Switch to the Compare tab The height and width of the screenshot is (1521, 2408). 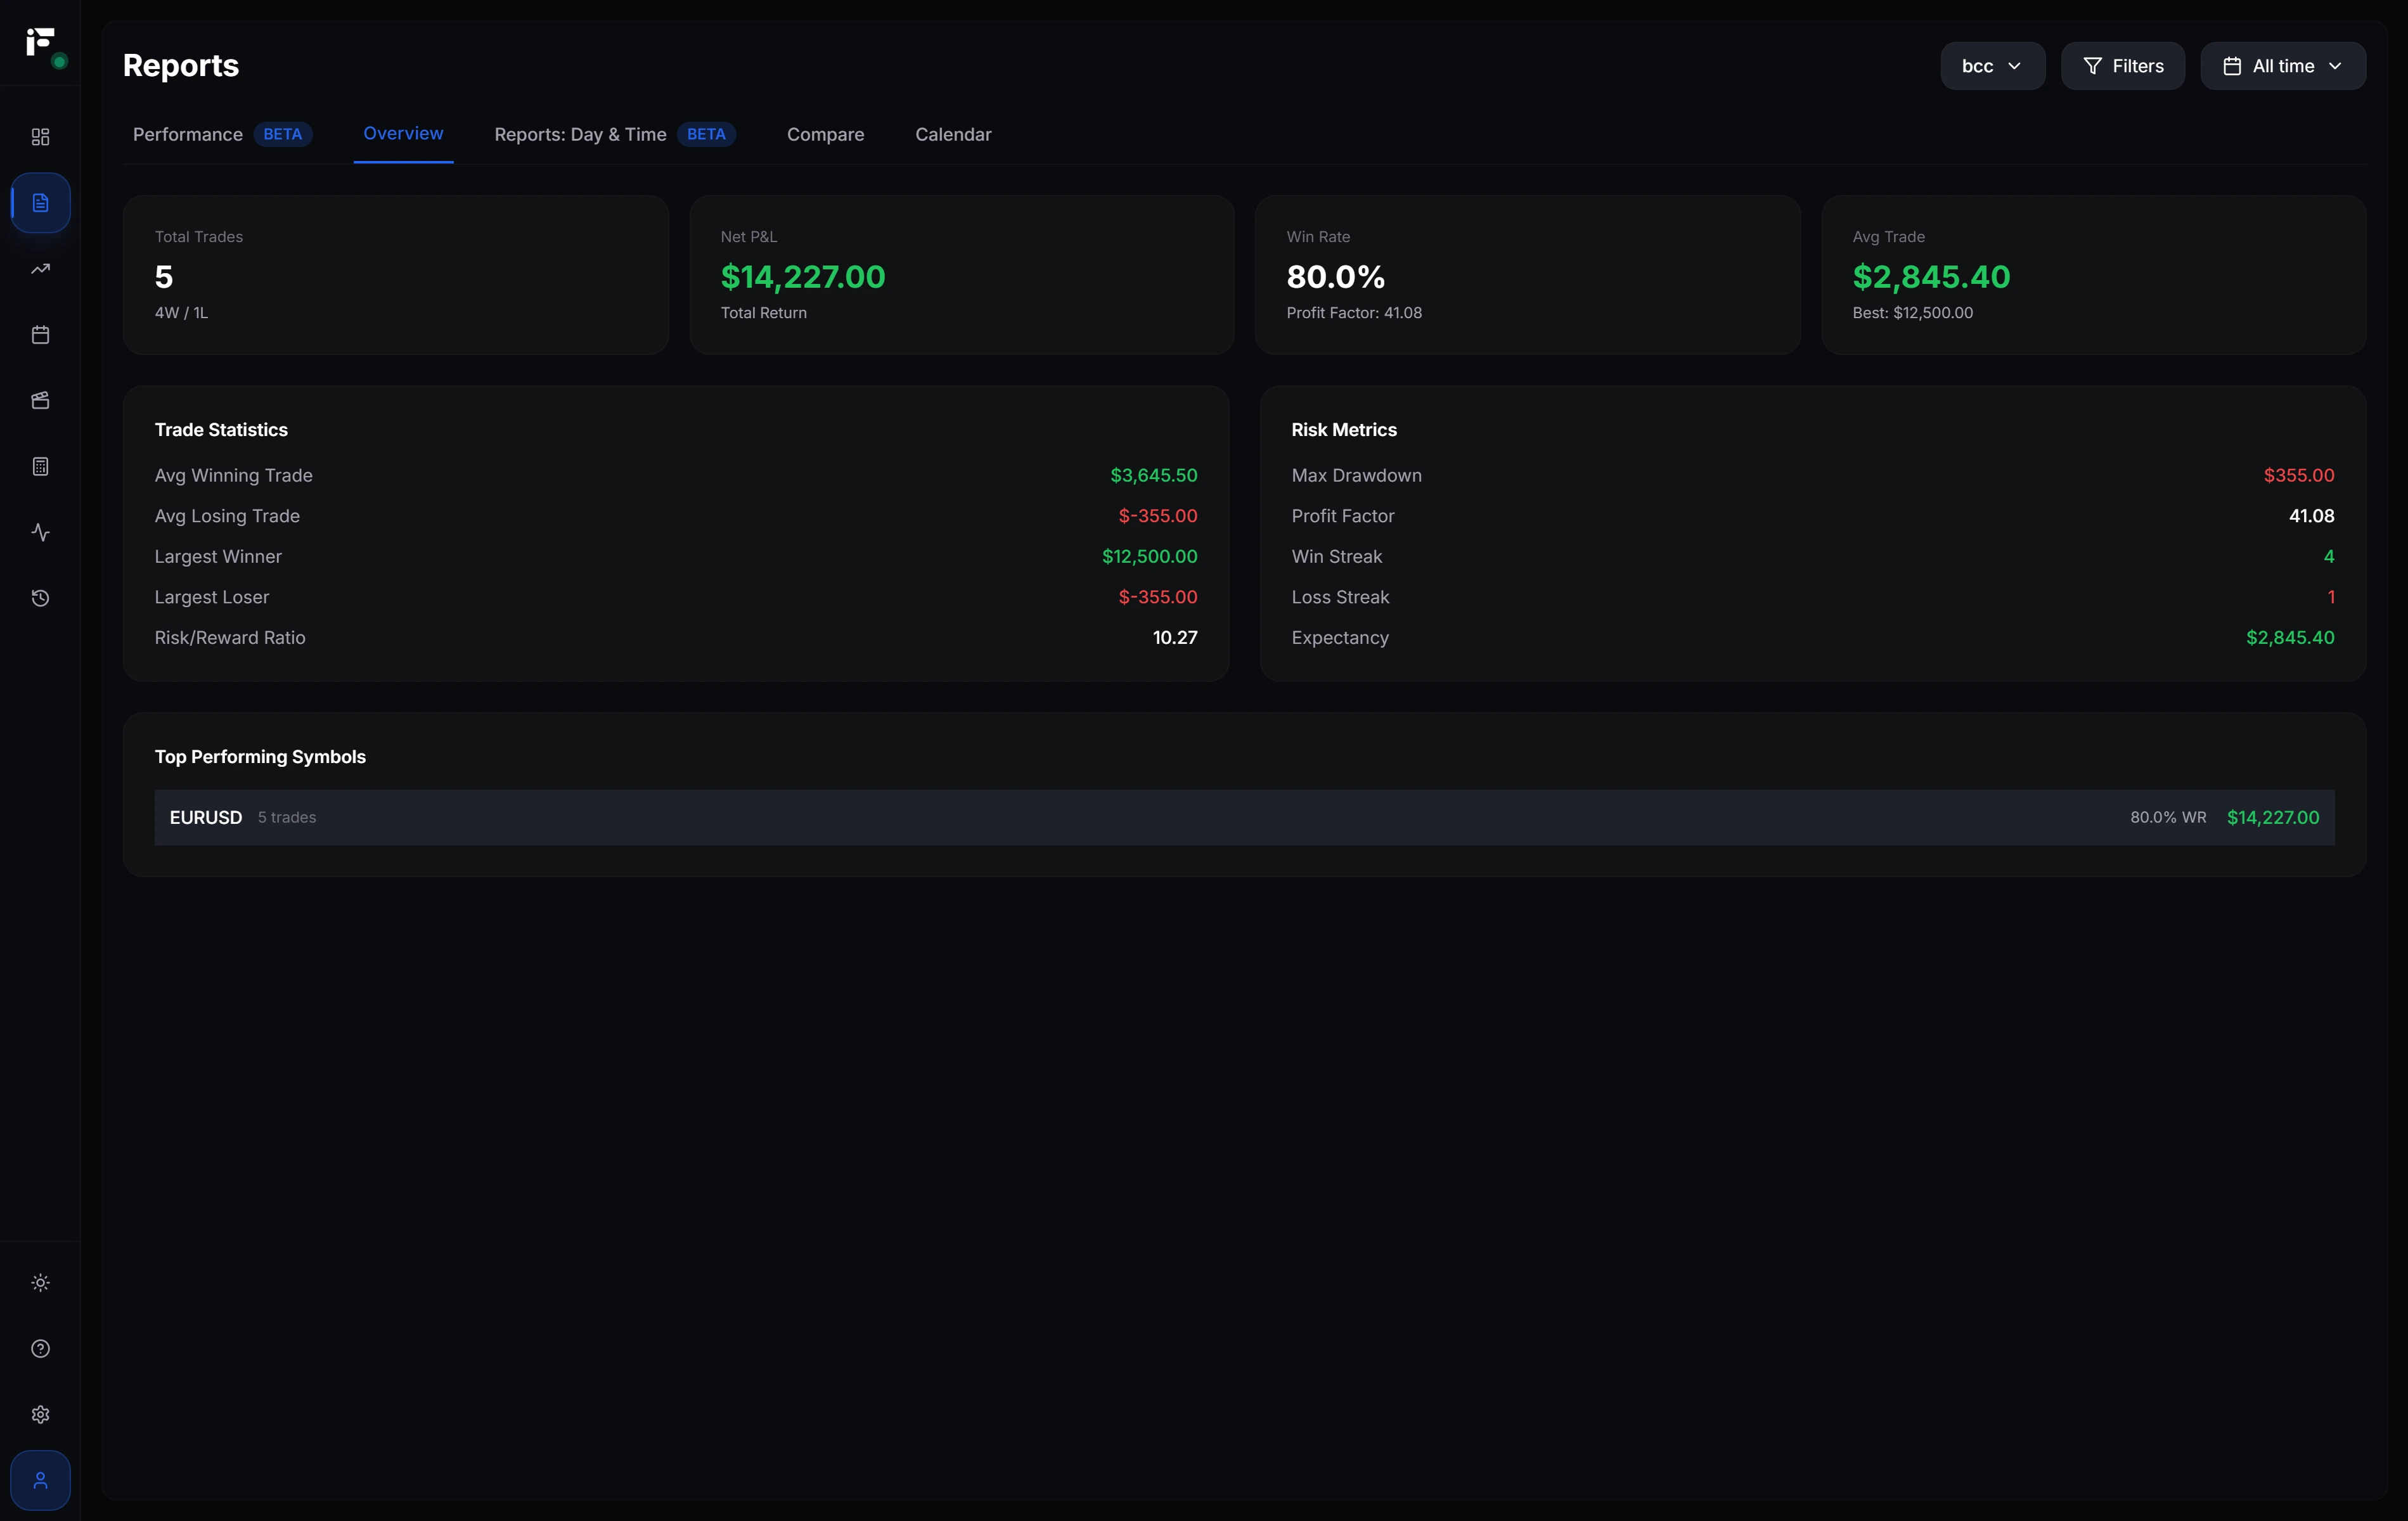(826, 134)
